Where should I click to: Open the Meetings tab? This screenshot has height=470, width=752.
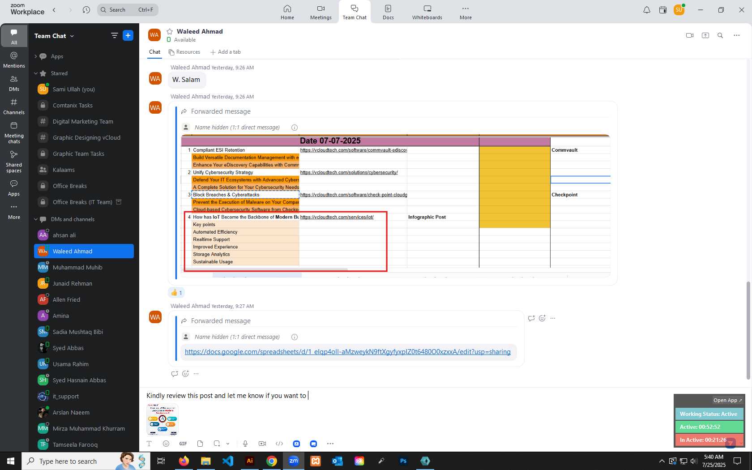321,12
